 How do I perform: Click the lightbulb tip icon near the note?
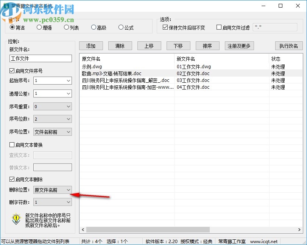tap(16, 219)
